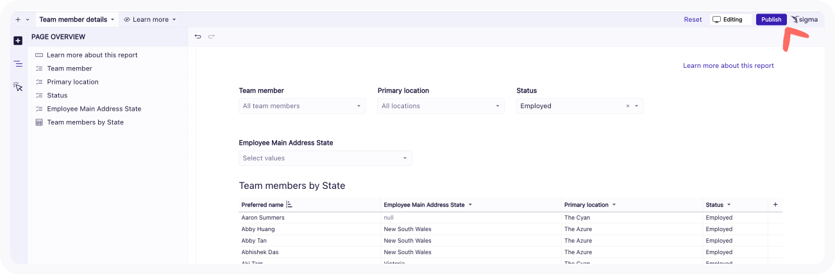This screenshot has width=835, height=274.
Task: Click the list control icon beside Status in overview
Action: [x=39, y=95]
